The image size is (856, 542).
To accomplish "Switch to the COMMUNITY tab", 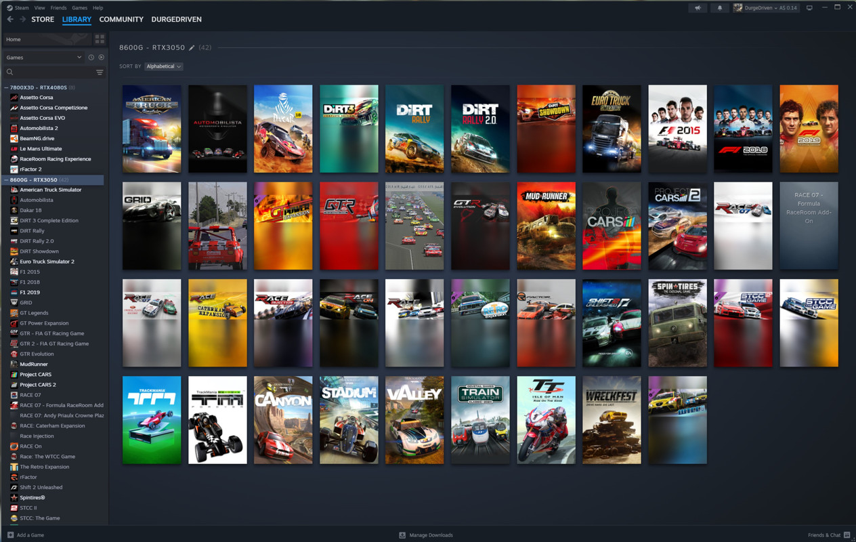I will click(121, 19).
